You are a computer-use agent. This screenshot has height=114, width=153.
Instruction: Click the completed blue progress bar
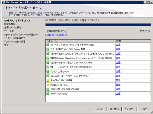98,25
